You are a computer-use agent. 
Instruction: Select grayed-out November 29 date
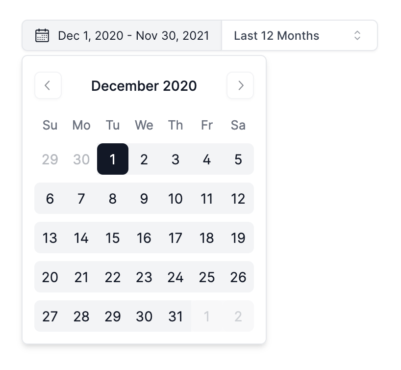click(50, 159)
